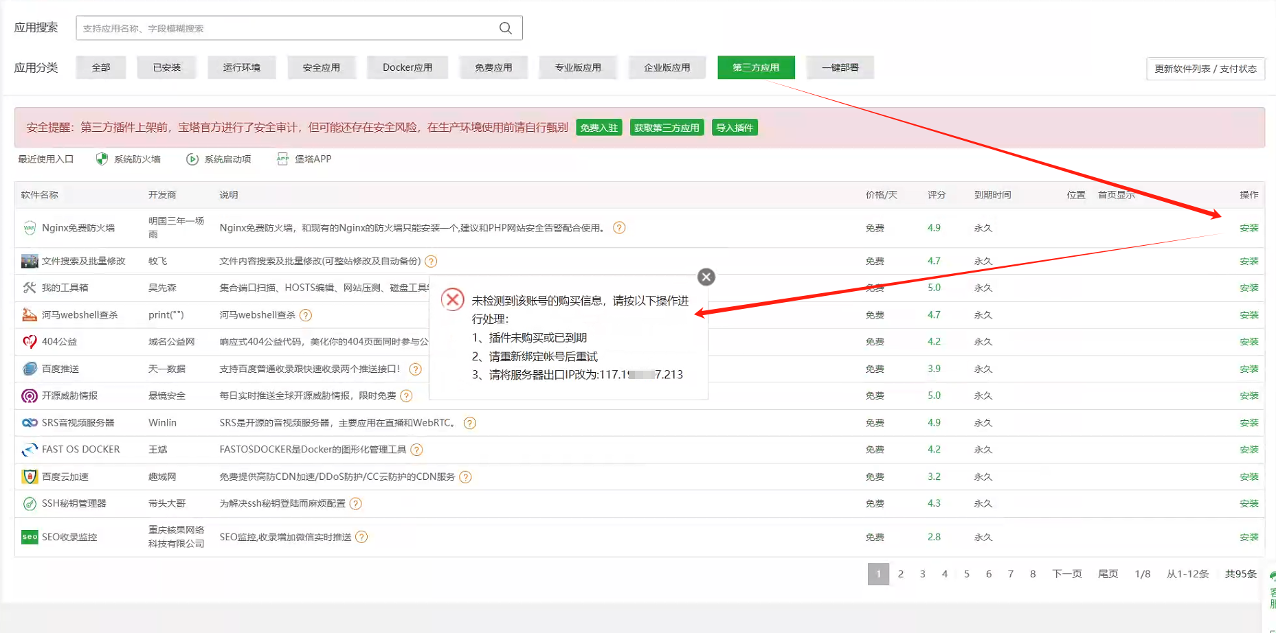Open help icon for 百度推送 description
The image size is (1276, 633).
pos(415,369)
